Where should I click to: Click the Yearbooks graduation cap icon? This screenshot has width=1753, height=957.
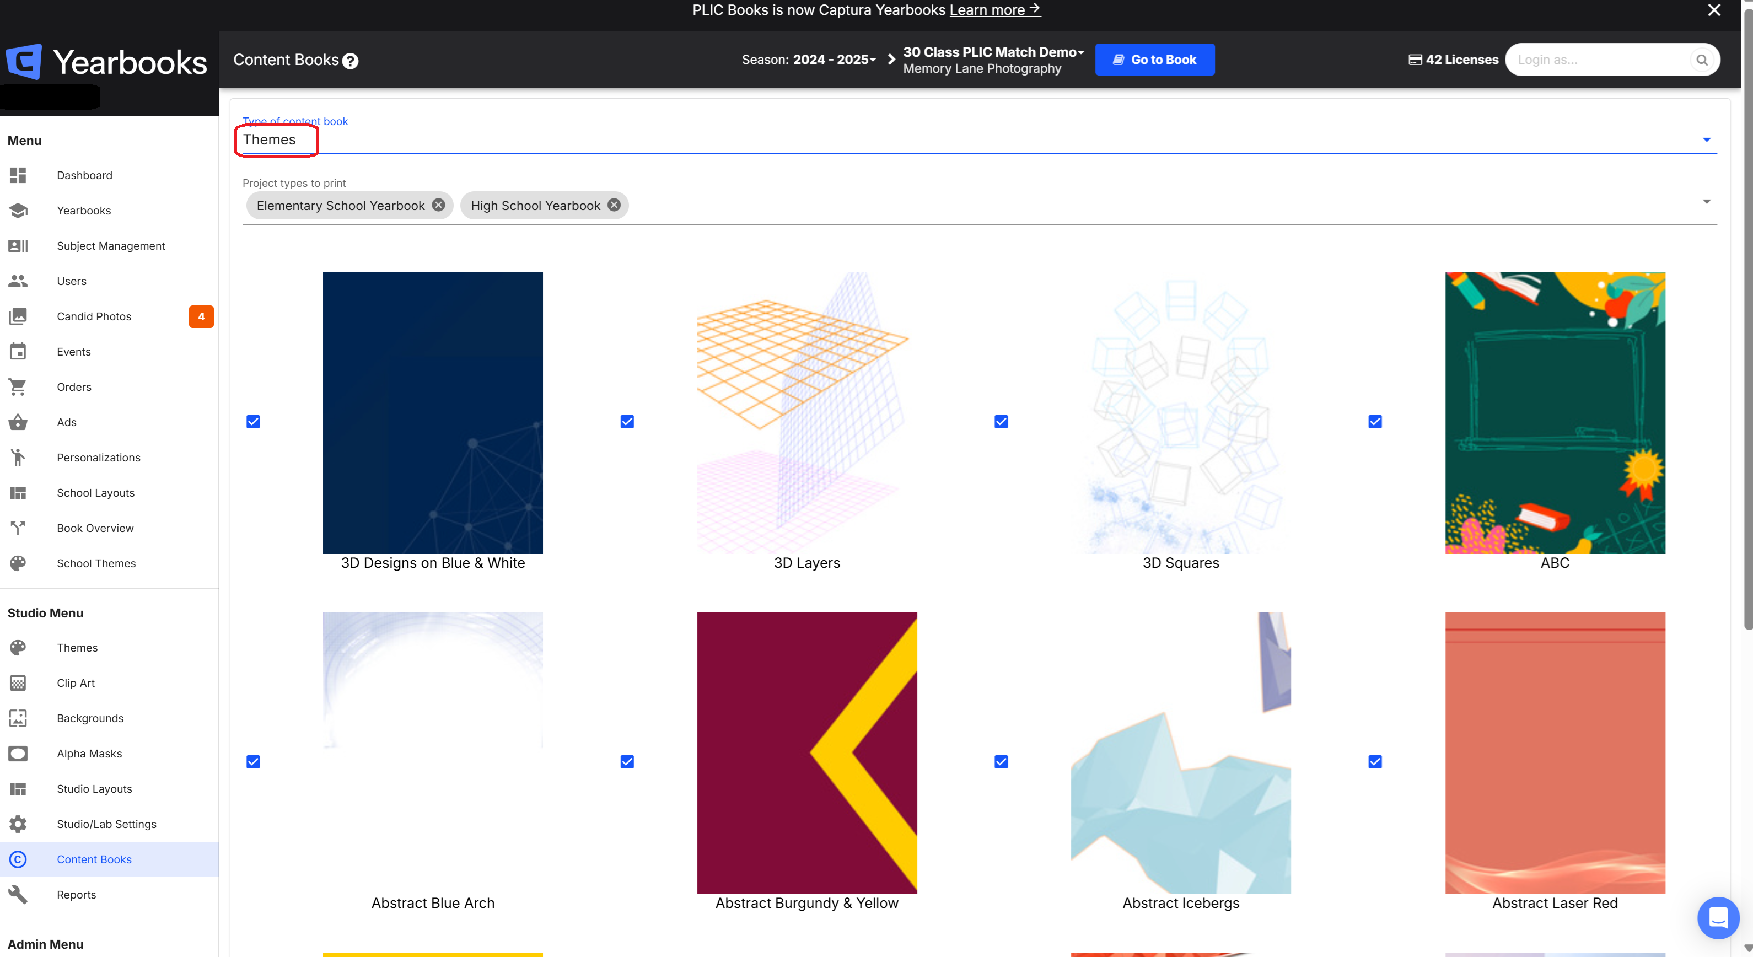click(x=18, y=211)
